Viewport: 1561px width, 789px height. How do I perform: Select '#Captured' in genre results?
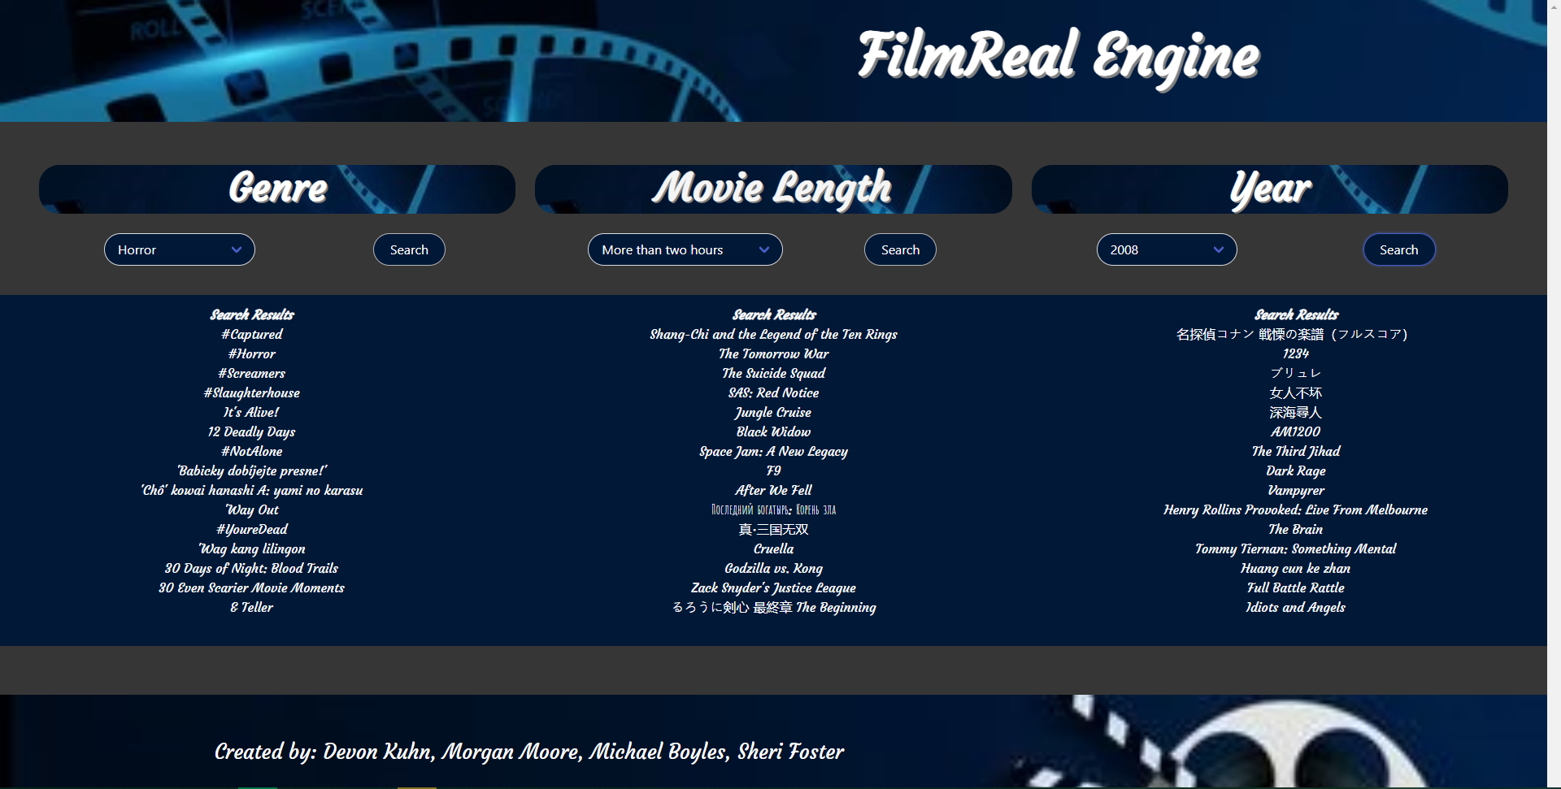tap(252, 334)
